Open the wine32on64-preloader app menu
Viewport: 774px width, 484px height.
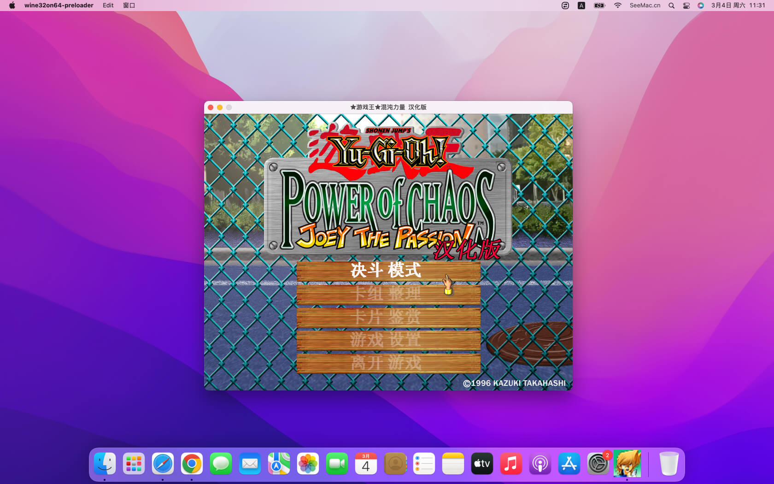click(59, 6)
